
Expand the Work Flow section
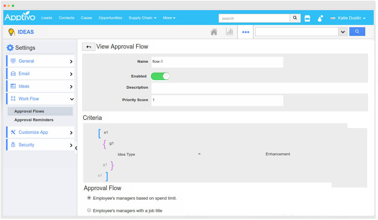click(40, 99)
